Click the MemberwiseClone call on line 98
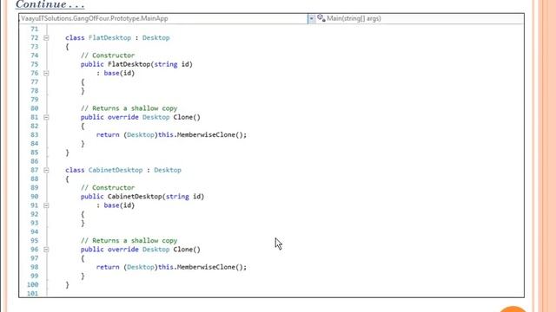This screenshot has height=312, width=556. pos(211,267)
